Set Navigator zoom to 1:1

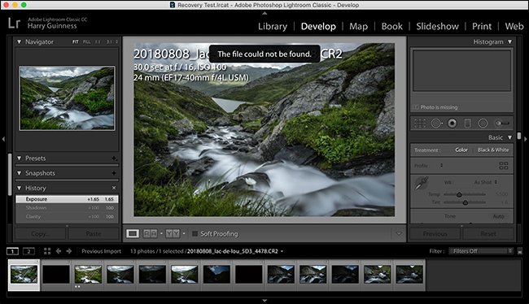point(98,41)
